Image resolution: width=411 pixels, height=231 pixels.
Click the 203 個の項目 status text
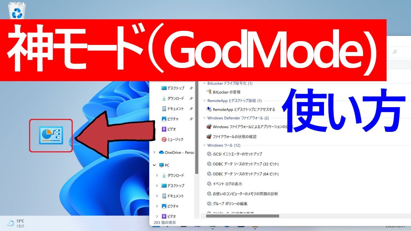165,222
